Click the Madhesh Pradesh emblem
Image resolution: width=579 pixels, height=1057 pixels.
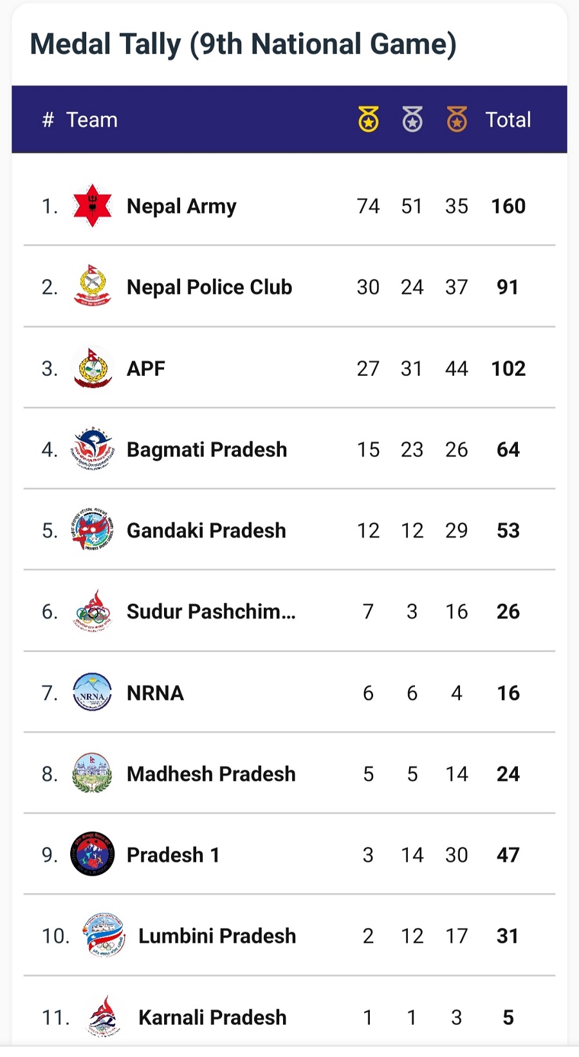pyautogui.click(x=93, y=773)
